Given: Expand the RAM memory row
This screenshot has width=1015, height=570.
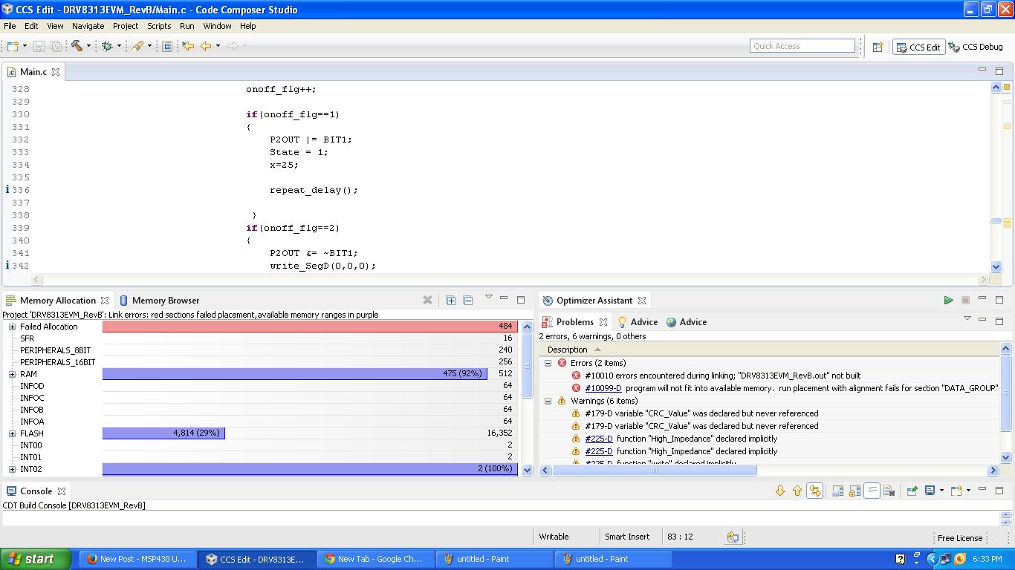Looking at the screenshot, I should coord(12,374).
